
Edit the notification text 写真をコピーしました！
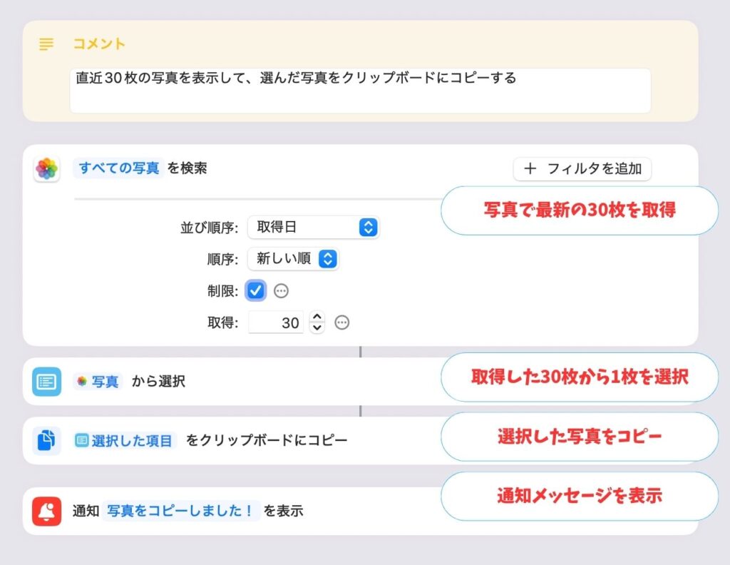pyautogui.click(x=180, y=511)
